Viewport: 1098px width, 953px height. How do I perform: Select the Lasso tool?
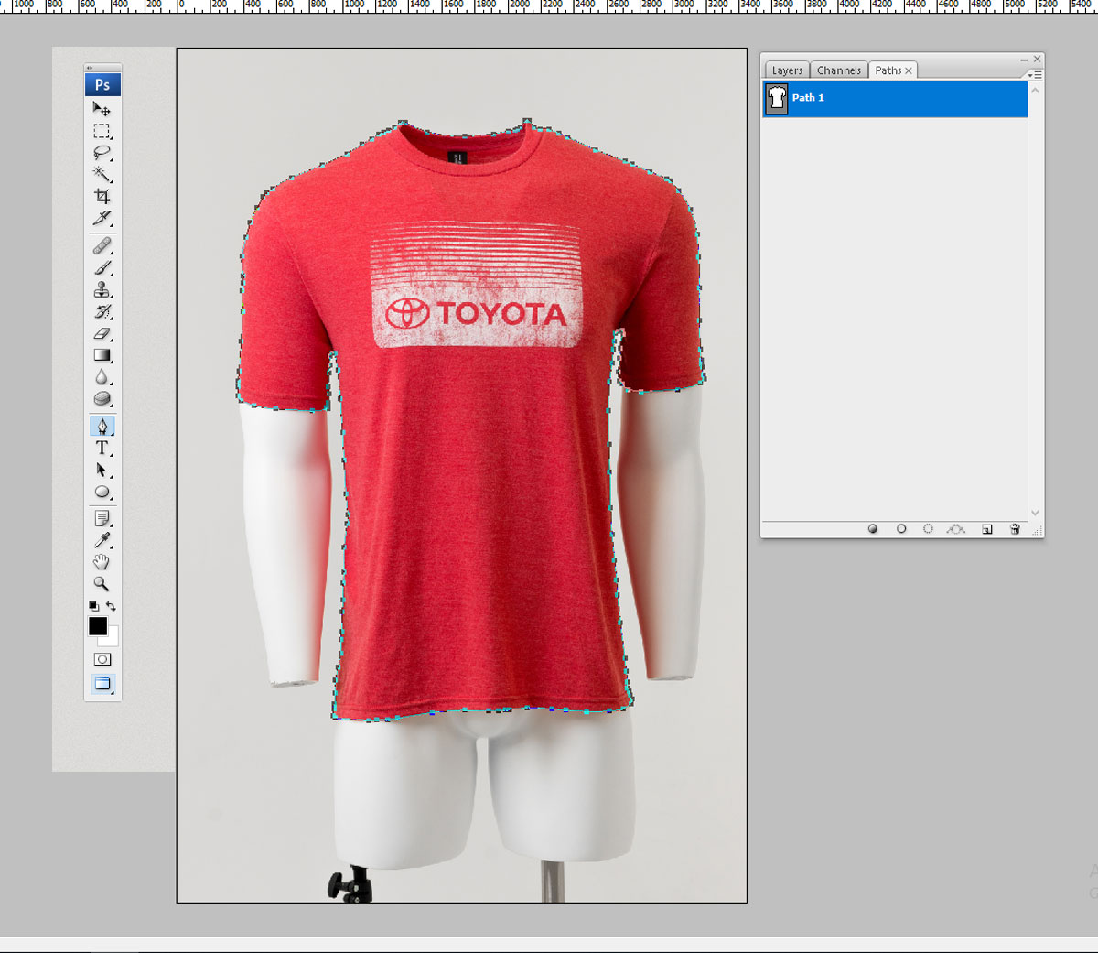(x=102, y=153)
